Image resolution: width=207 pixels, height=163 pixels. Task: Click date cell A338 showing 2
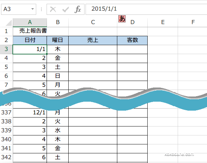click(x=30, y=122)
